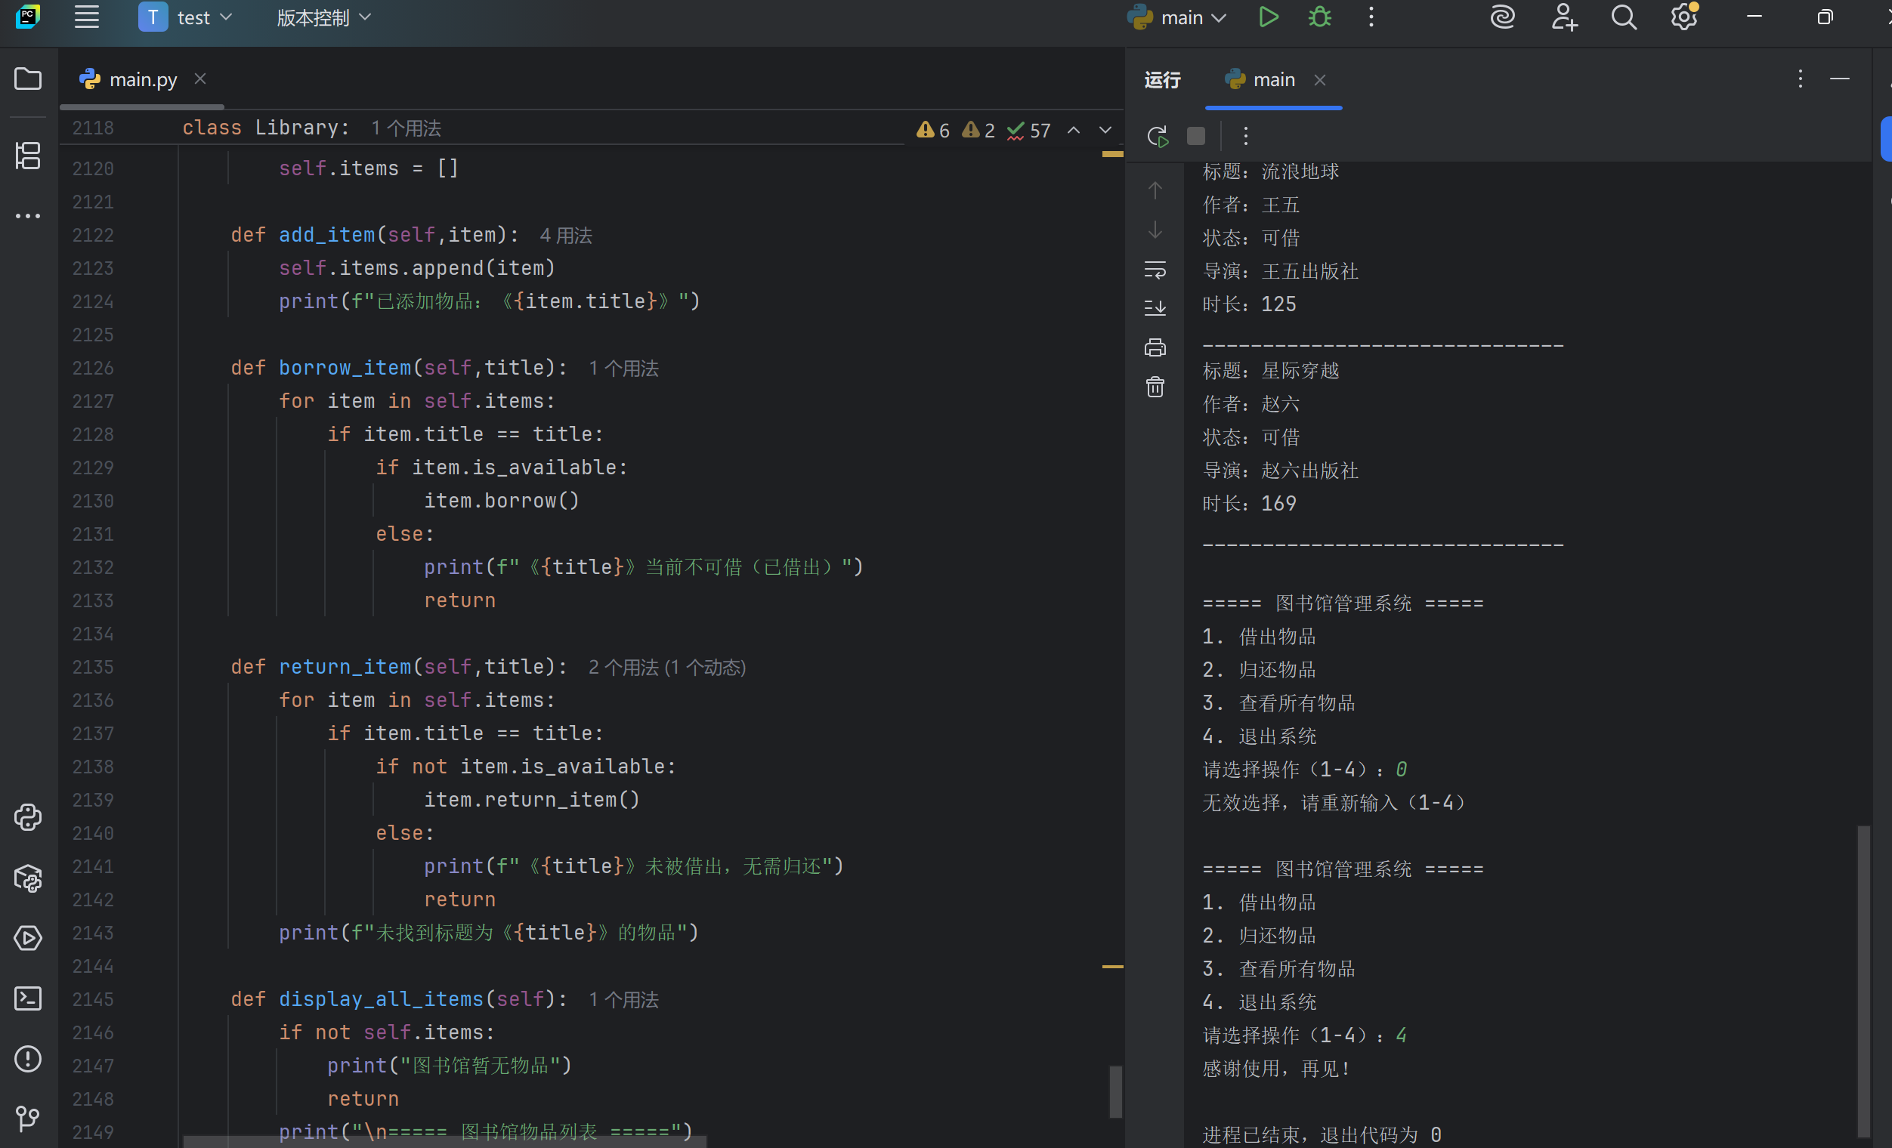This screenshot has height=1148, width=1892.
Task: Click warning stripe marker at top of editor
Action: [1112, 154]
